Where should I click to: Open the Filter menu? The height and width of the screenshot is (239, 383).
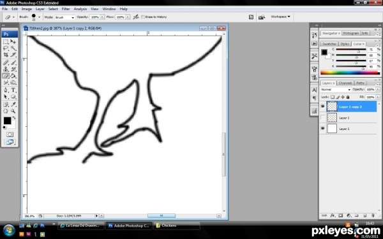[66, 9]
